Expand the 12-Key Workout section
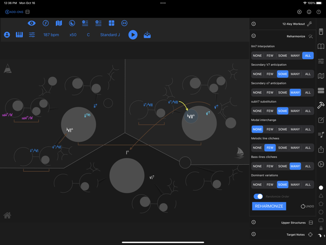 point(254,24)
